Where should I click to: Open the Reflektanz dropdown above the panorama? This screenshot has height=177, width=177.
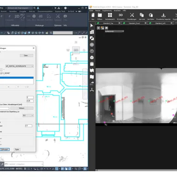tap(114, 31)
